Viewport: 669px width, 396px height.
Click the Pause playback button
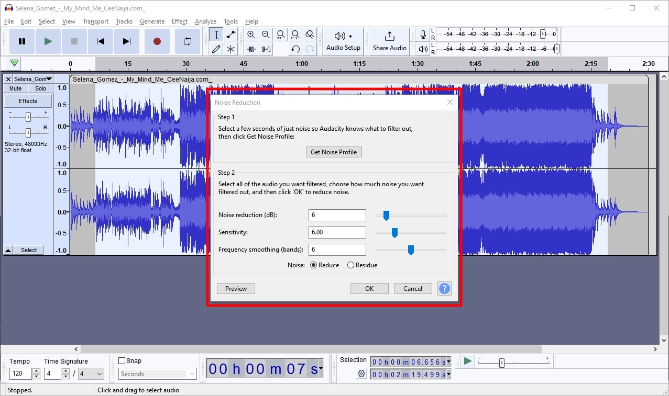(22, 41)
